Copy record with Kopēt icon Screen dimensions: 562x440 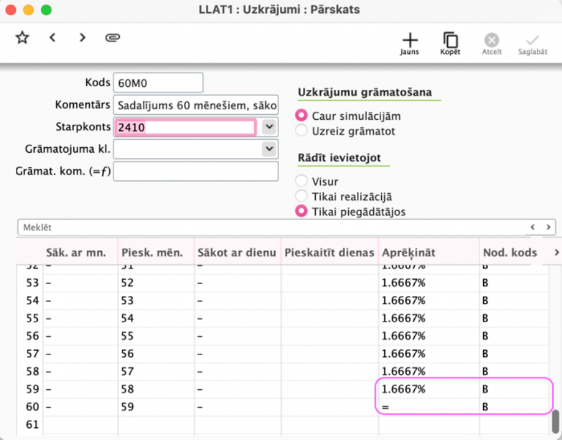pos(450,44)
